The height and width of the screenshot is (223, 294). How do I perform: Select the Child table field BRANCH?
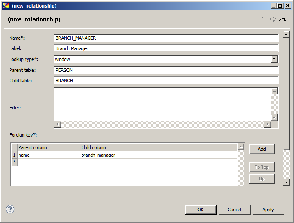click(166, 81)
